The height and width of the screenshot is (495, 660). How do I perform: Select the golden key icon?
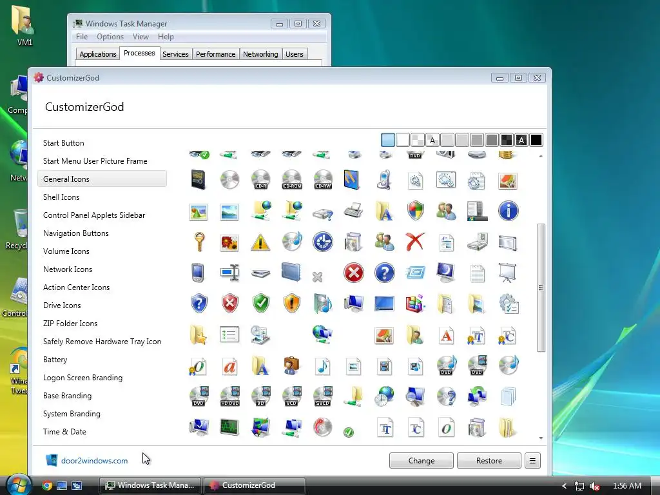tap(199, 242)
